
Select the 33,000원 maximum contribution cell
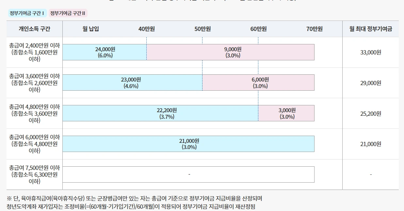click(371, 53)
